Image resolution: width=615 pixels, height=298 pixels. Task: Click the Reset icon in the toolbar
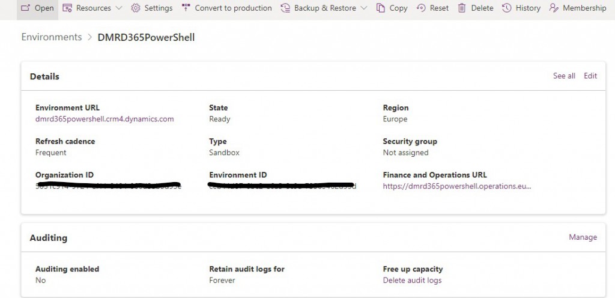pos(421,8)
